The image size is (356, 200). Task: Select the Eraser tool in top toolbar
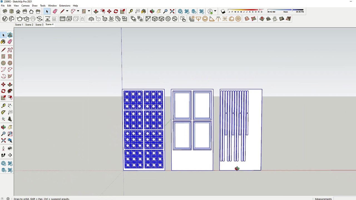pos(55,11)
